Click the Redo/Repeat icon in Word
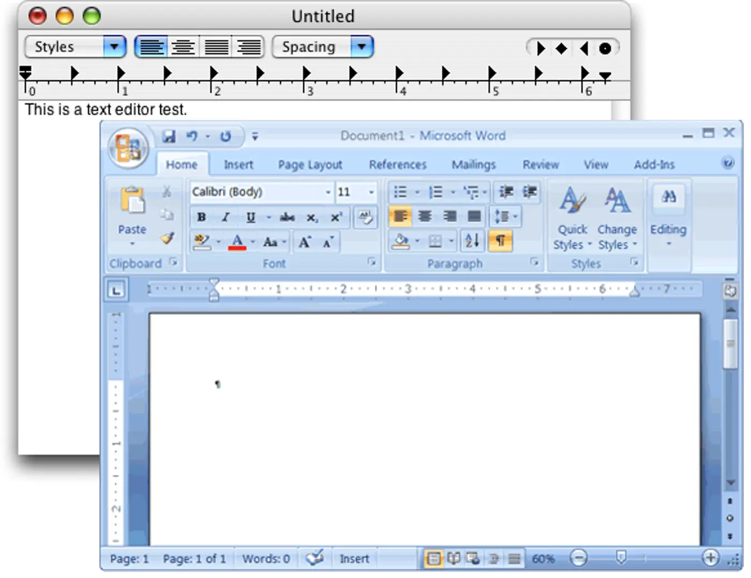Viewport: 751px width, 578px height. click(226, 136)
